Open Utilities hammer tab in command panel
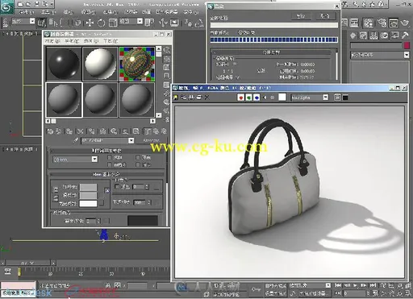Screen dimensions: 413x299 (405, 35)
